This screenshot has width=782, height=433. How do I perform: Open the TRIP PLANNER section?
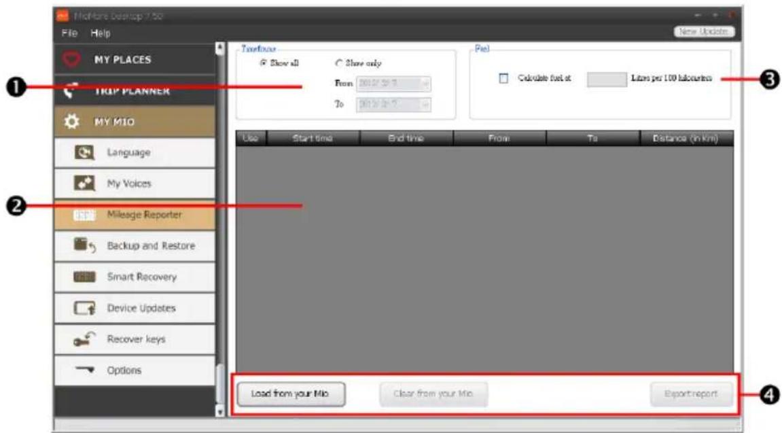[135, 90]
